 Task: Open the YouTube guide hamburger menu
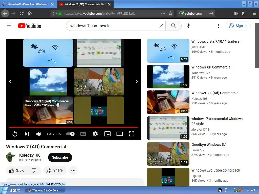[9, 26]
